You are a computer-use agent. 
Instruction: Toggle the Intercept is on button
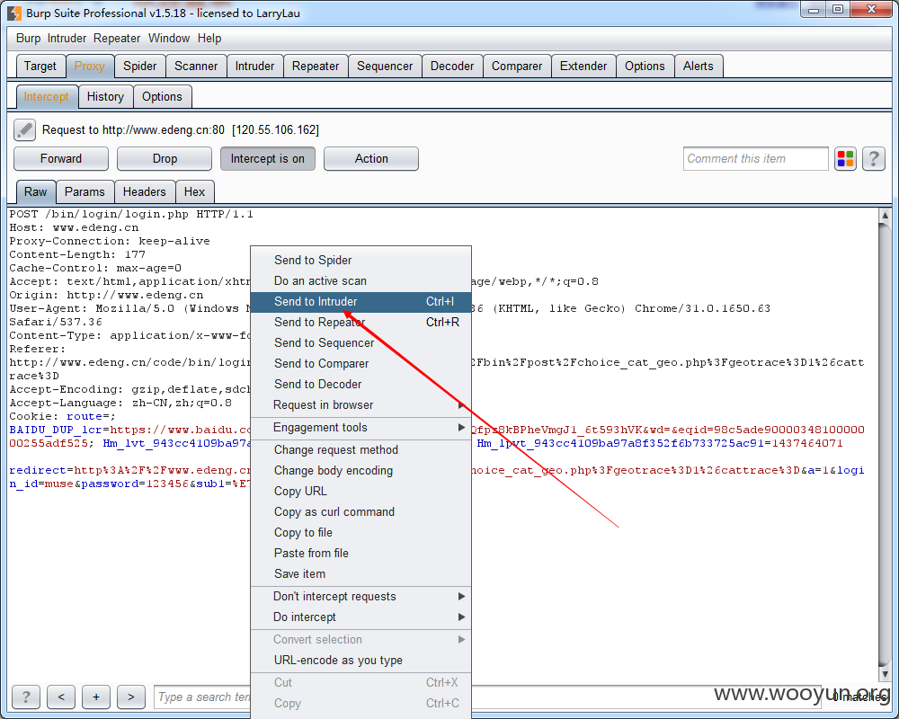click(268, 159)
